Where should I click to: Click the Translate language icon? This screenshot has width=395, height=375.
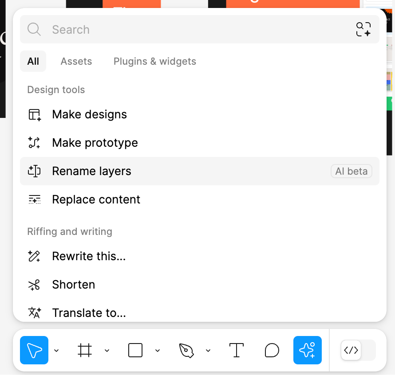(34, 313)
